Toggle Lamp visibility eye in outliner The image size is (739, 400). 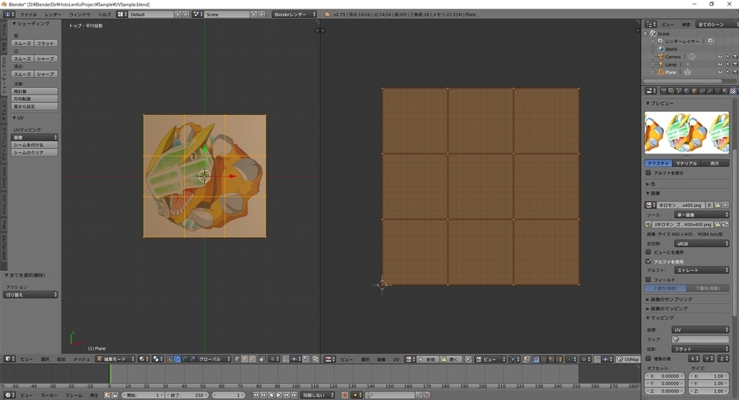720,64
